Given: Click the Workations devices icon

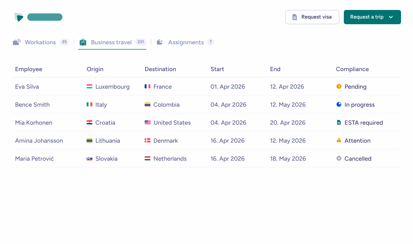Looking at the screenshot, I should pyautogui.click(x=17, y=42).
